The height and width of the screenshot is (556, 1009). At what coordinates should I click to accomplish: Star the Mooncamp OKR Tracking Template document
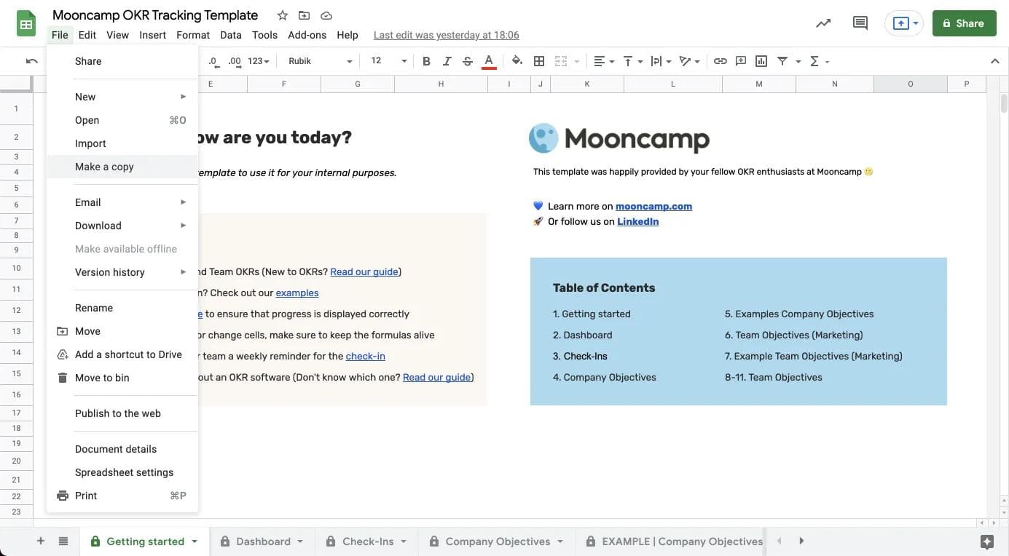click(x=282, y=15)
